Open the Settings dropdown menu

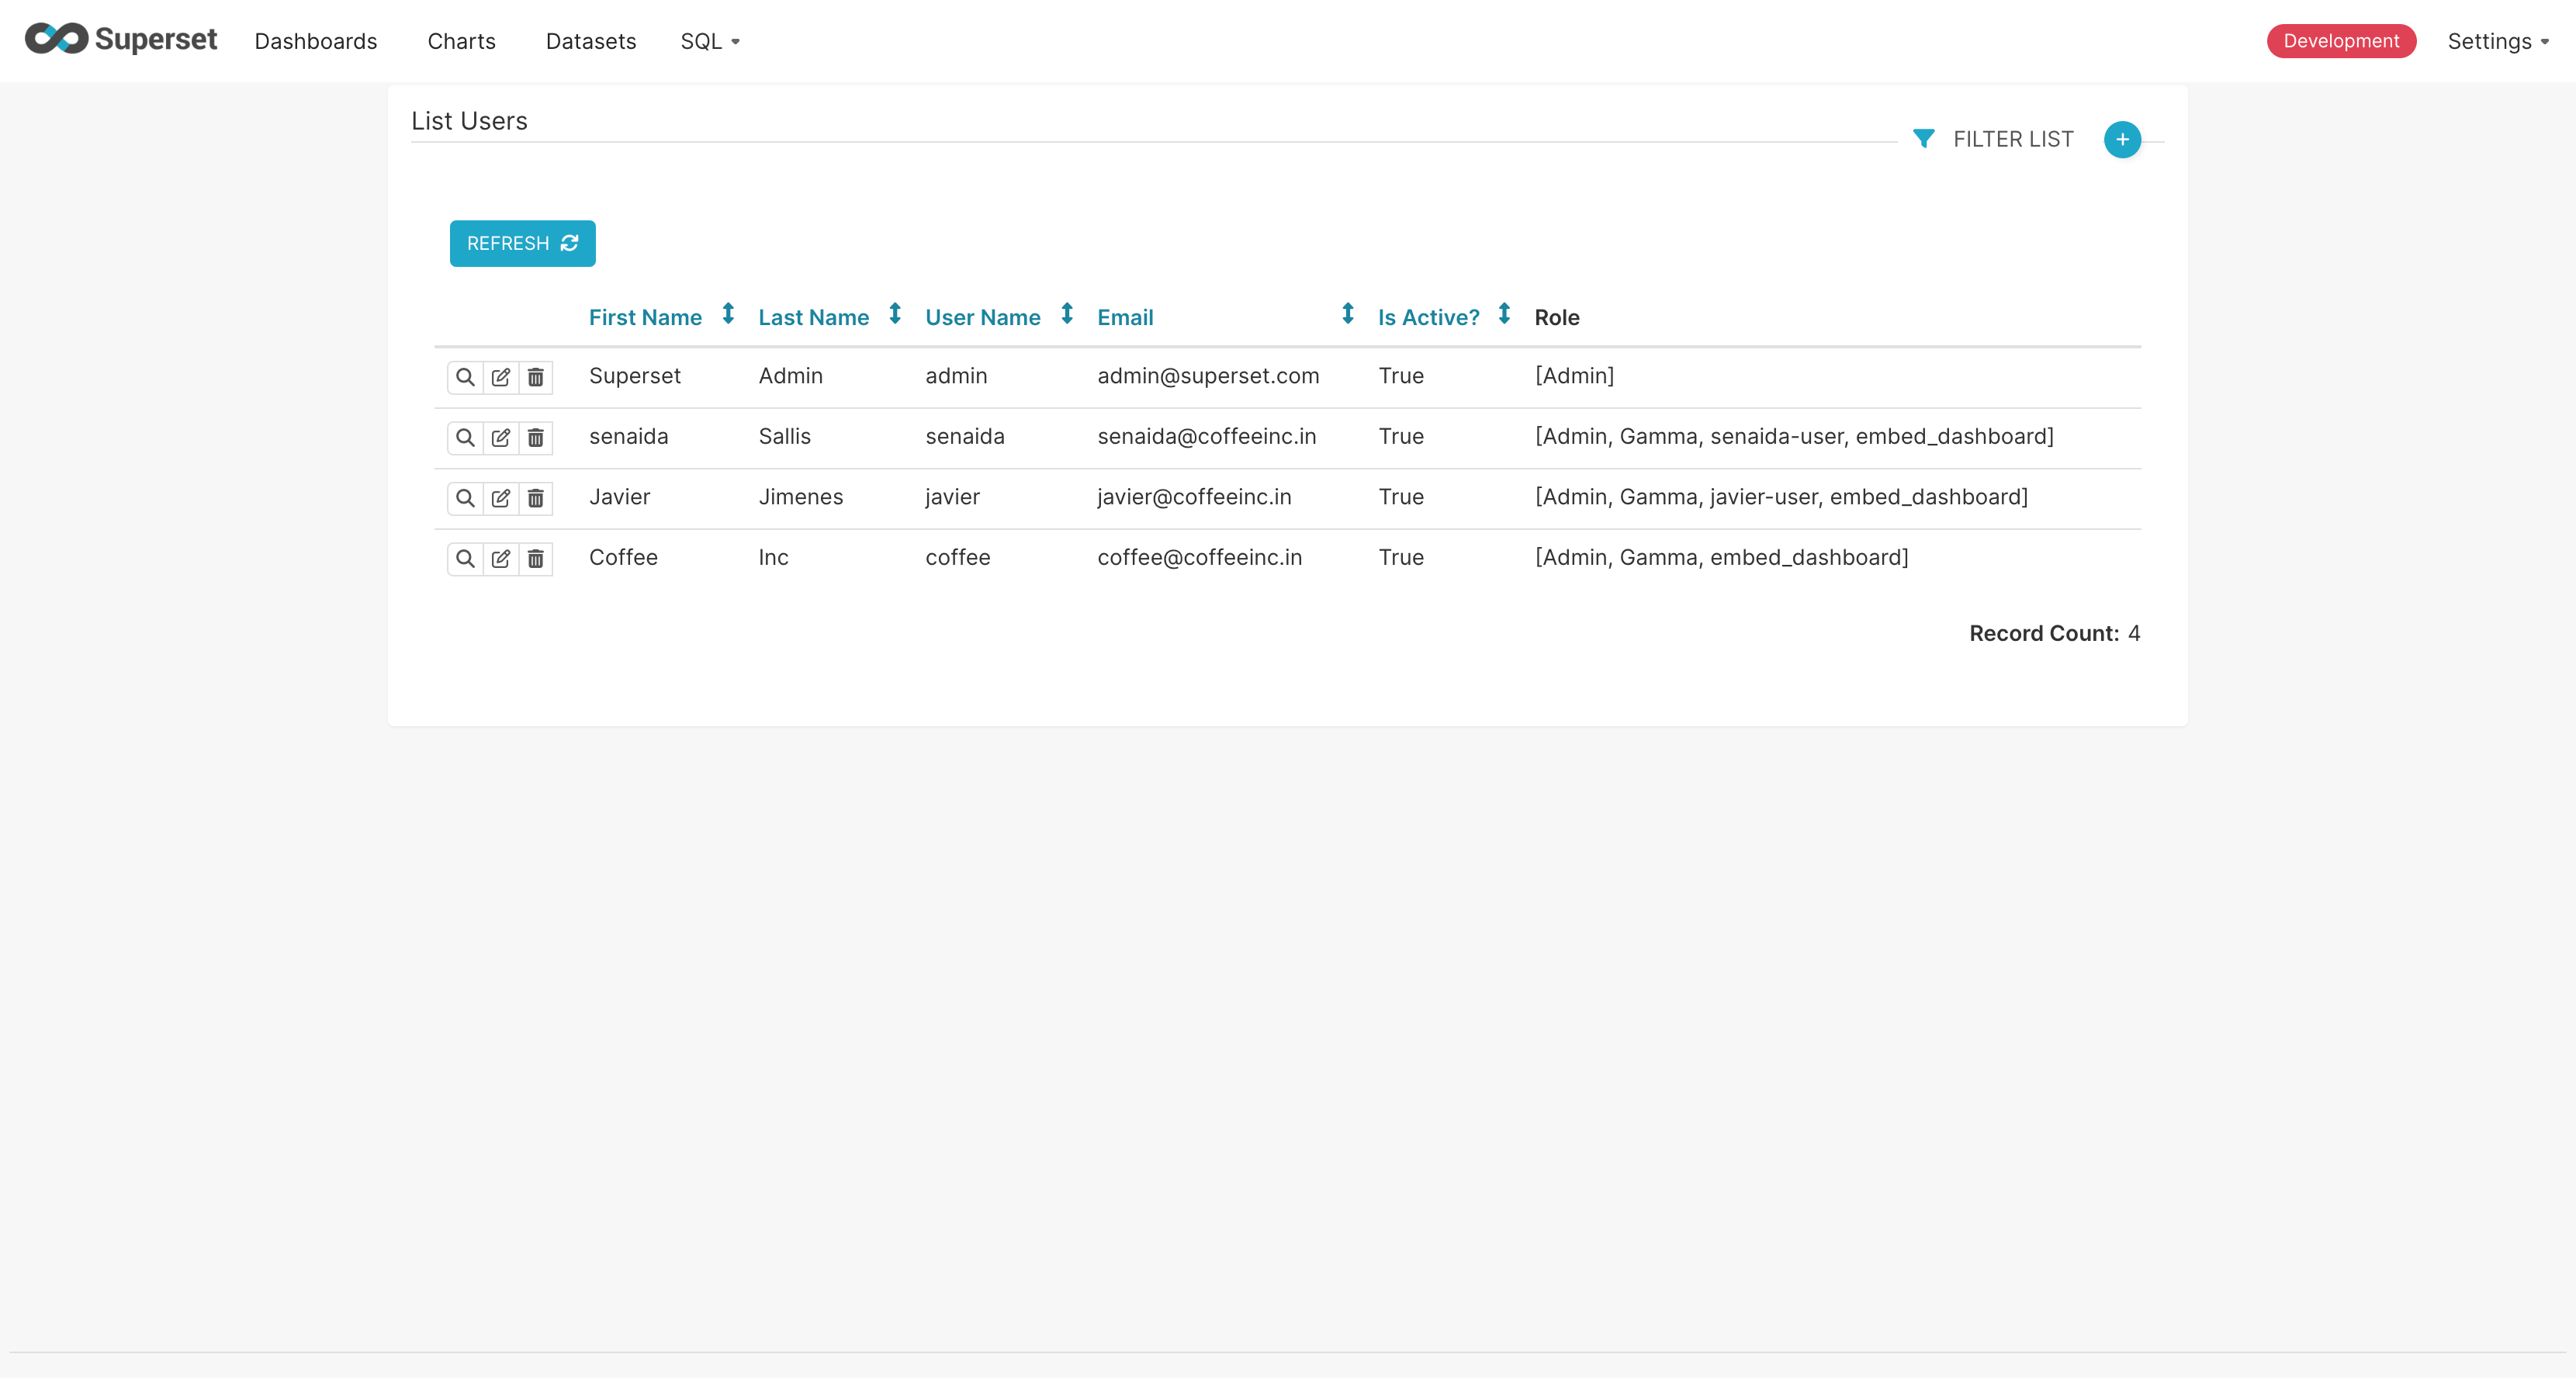(x=2498, y=41)
